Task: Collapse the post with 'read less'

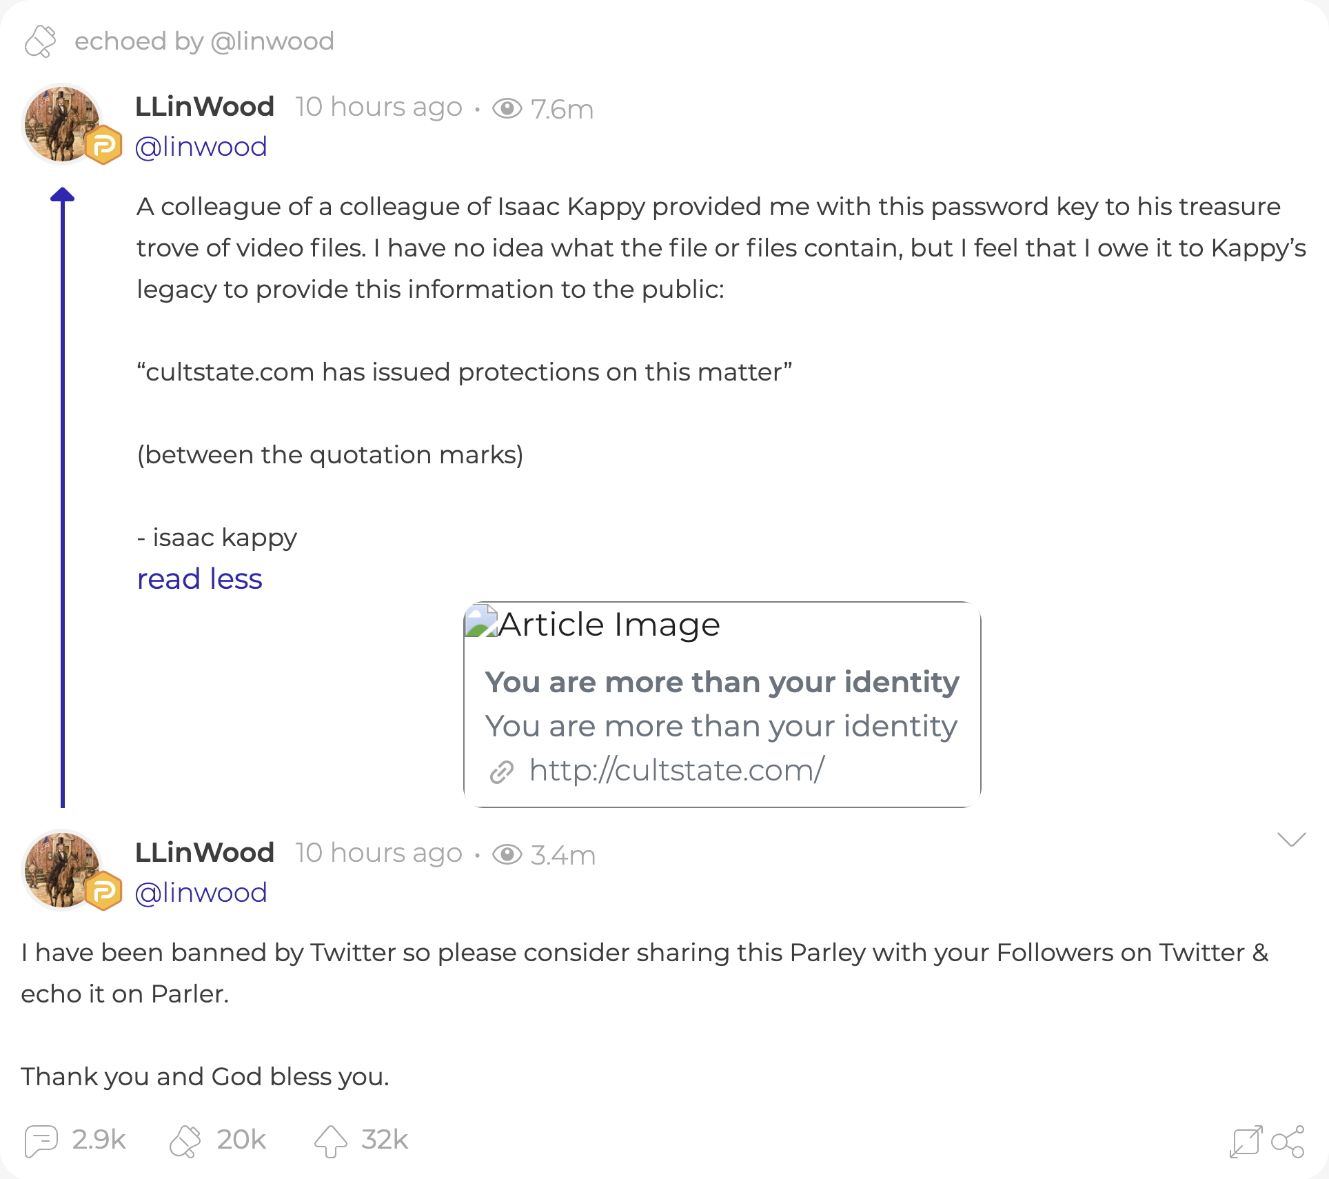Action: [199, 578]
